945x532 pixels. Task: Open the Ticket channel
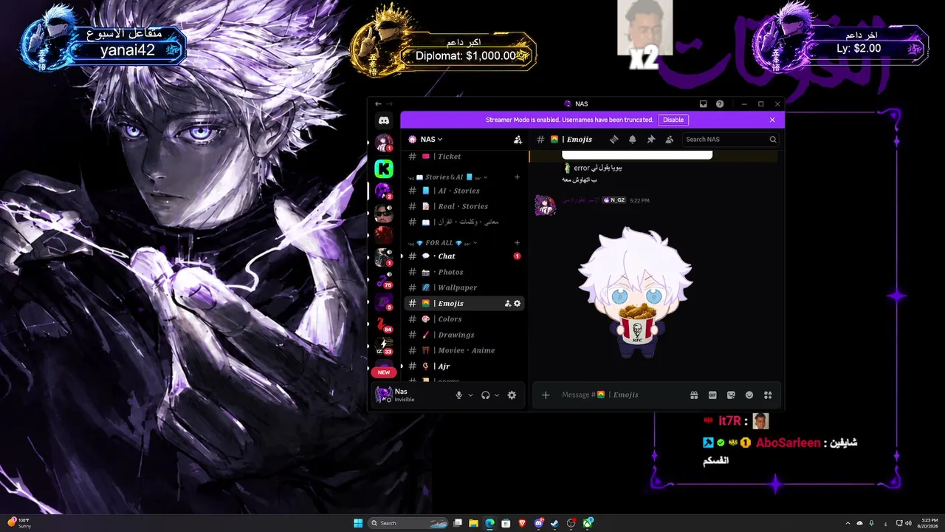pyautogui.click(x=464, y=157)
